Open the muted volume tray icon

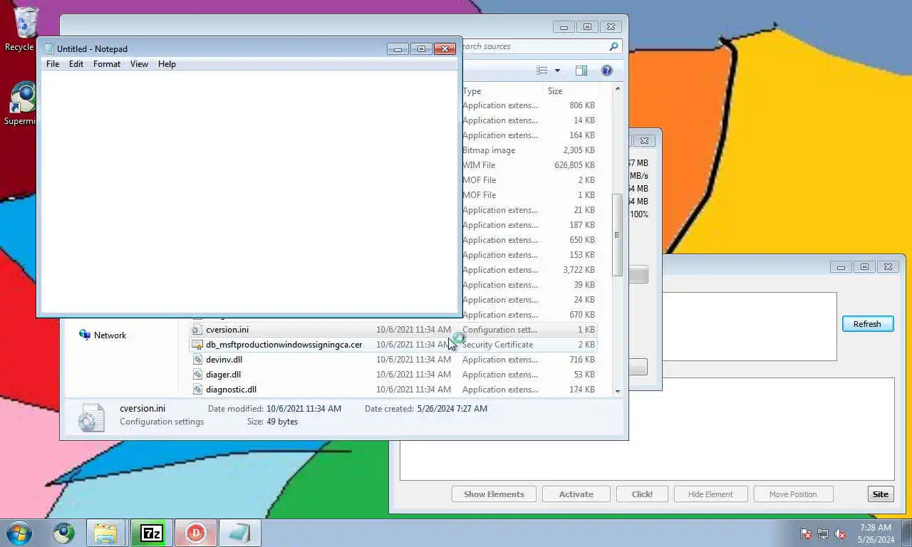tap(840, 533)
